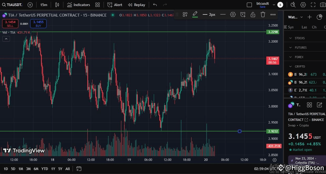Open the 15m timeframe dropdown
326x174 pixels.
(x=44, y=5)
